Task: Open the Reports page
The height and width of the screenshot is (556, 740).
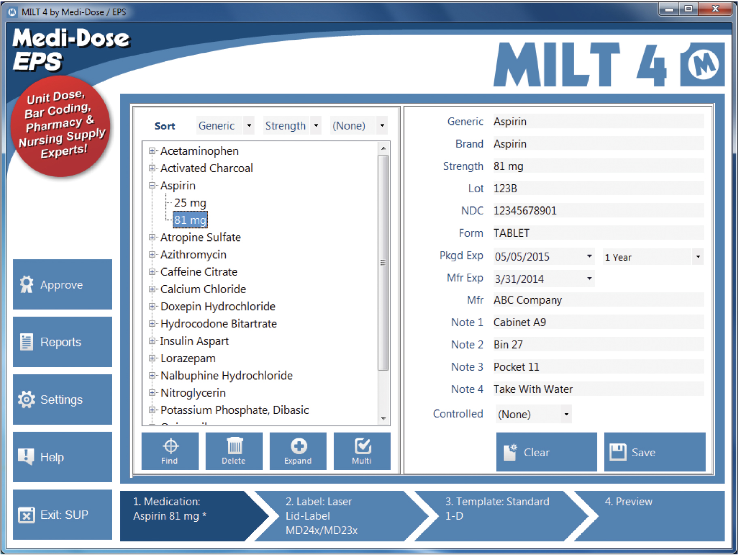Action: pyautogui.click(x=62, y=342)
